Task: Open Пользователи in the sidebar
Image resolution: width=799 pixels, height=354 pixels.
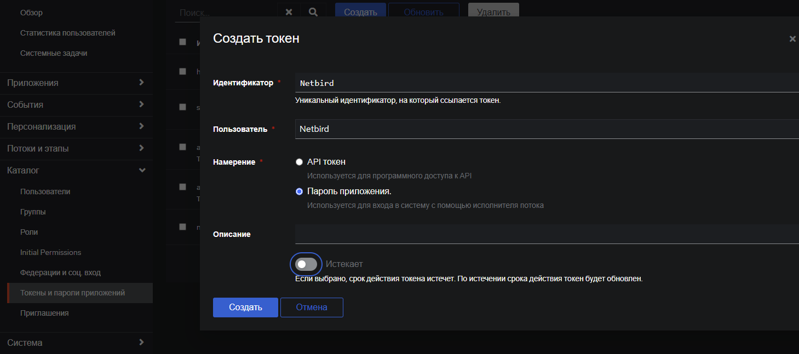Action: [x=45, y=191]
